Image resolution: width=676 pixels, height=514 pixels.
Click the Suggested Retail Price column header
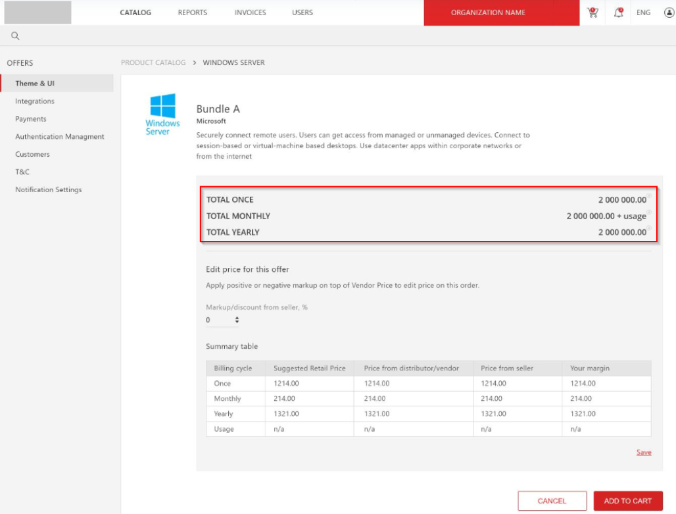tap(310, 368)
